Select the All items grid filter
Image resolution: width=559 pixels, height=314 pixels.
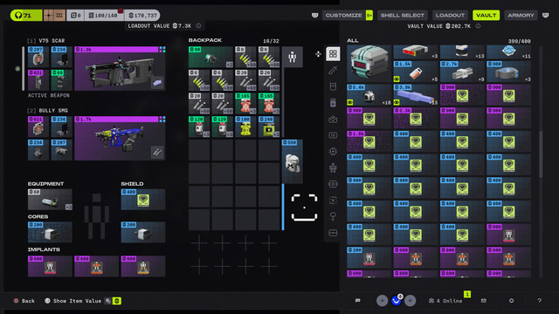[x=333, y=54]
